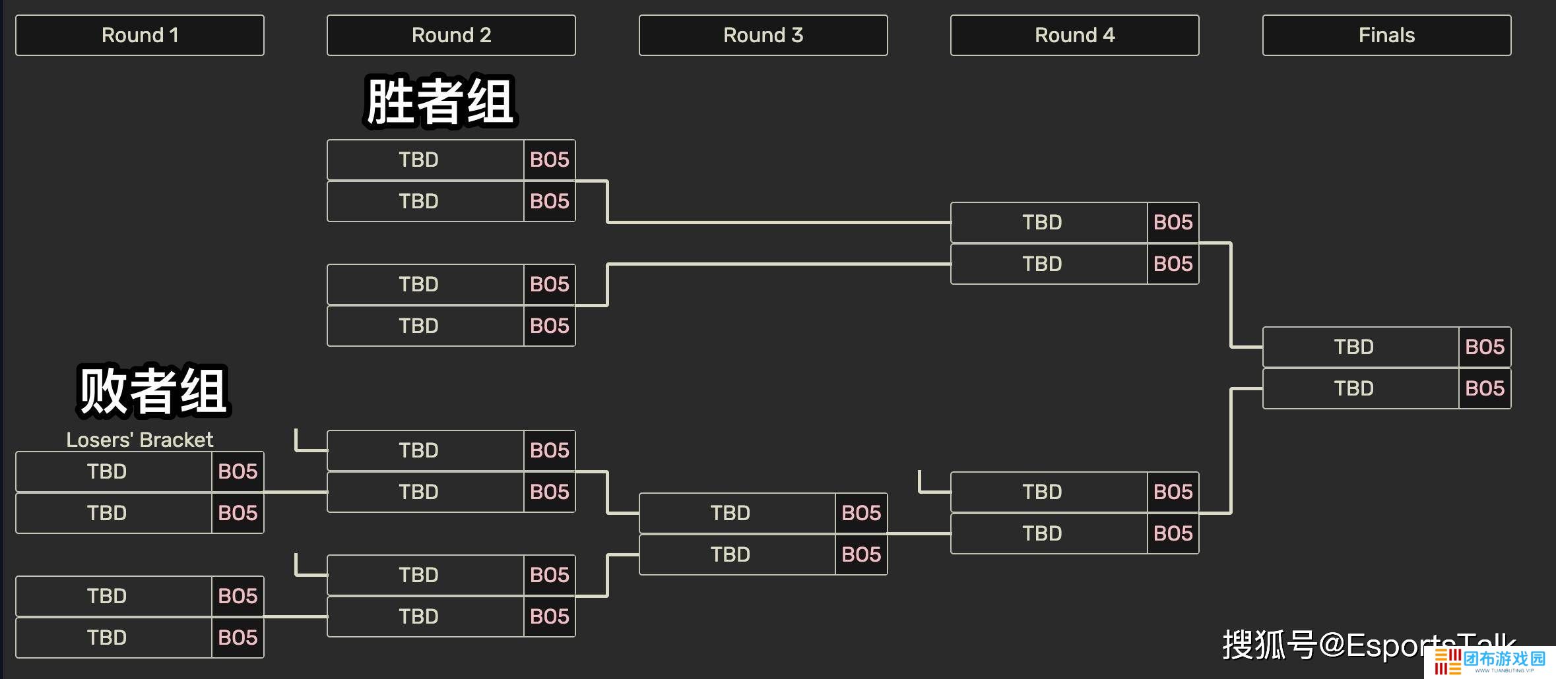Screen dimensions: 1556x679
Task: Select the Losers' Bracket label text
Action: pos(140,440)
